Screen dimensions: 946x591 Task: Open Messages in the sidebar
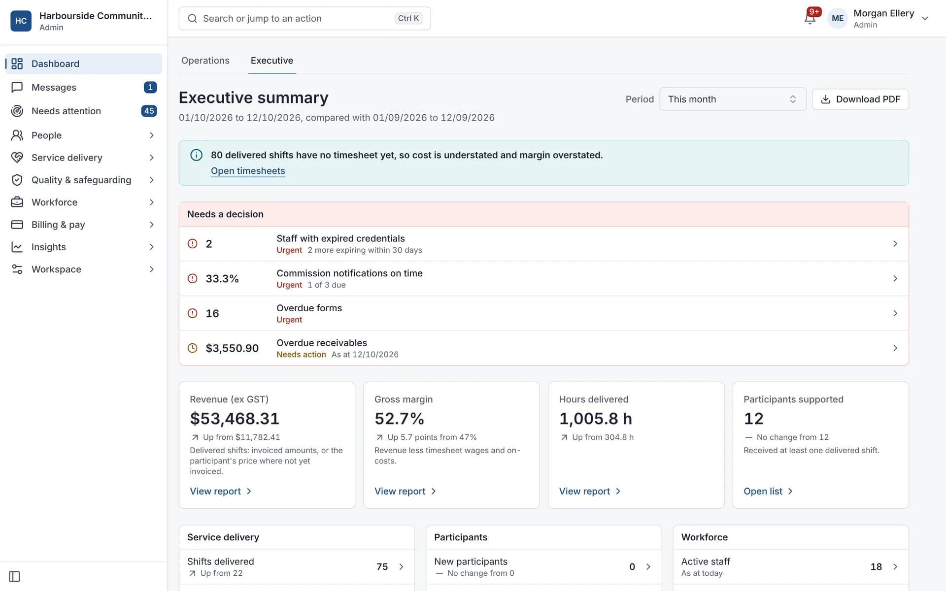point(84,87)
